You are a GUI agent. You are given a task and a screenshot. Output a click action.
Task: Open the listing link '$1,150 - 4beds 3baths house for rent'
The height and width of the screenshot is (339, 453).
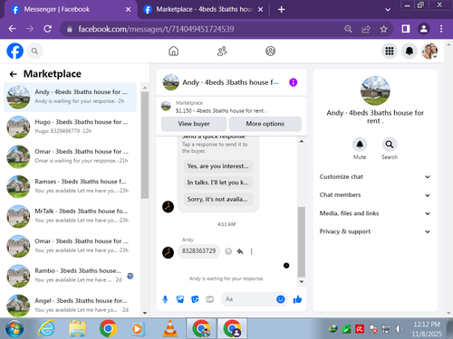click(x=221, y=111)
